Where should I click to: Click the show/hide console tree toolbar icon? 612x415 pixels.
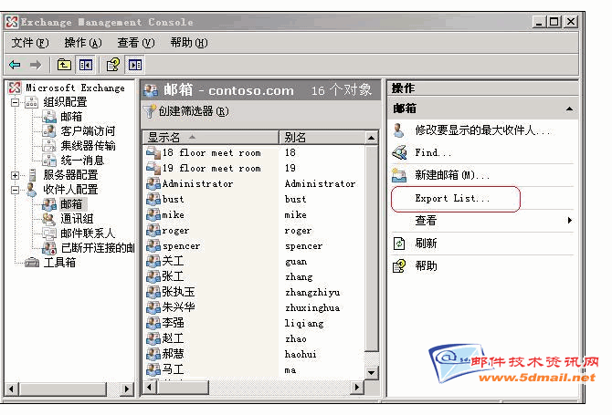pyautogui.click(x=86, y=65)
